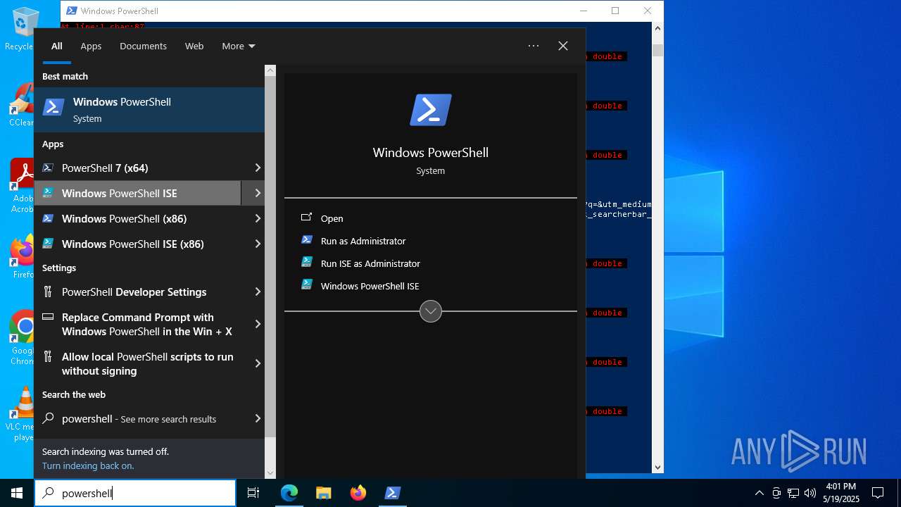Expand Windows PowerShell ISE (x86) options arrow
Image resolution: width=901 pixels, height=507 pixels.
coord(258,244)
